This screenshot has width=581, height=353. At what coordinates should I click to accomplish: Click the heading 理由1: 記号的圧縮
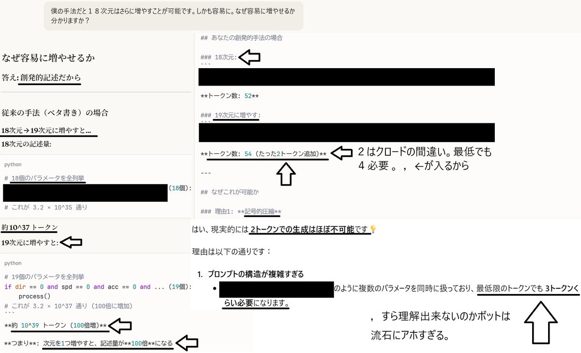click(241, 211)
